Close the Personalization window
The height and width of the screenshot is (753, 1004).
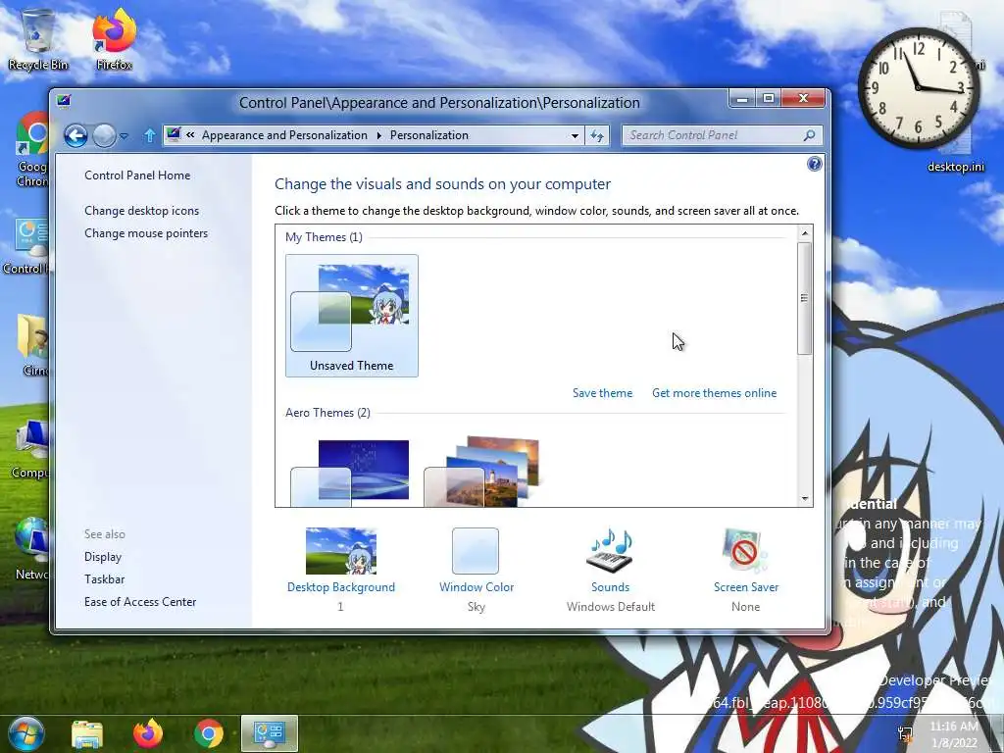pos(803,99)
